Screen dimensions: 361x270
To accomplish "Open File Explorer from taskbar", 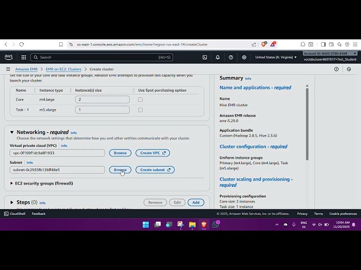I will click(x=192, y=224).
